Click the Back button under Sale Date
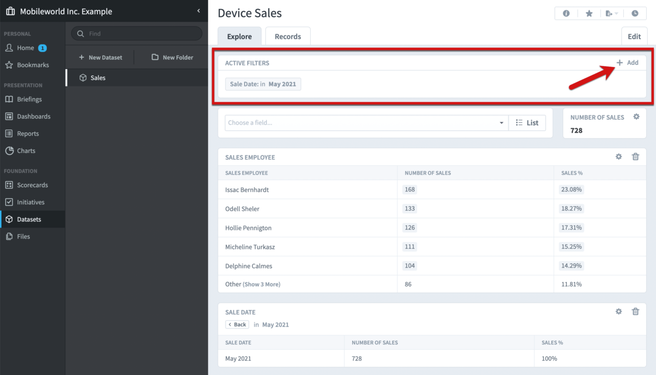Viewport: 656px width, 375px height. coord(237,324)
